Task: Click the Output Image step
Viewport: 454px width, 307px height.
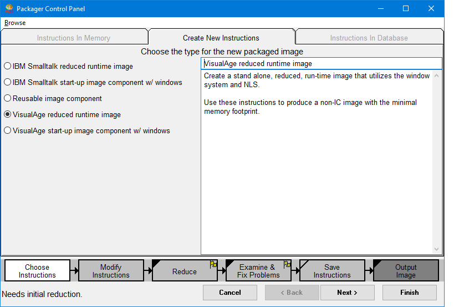Action: click(x=406, y=271)
